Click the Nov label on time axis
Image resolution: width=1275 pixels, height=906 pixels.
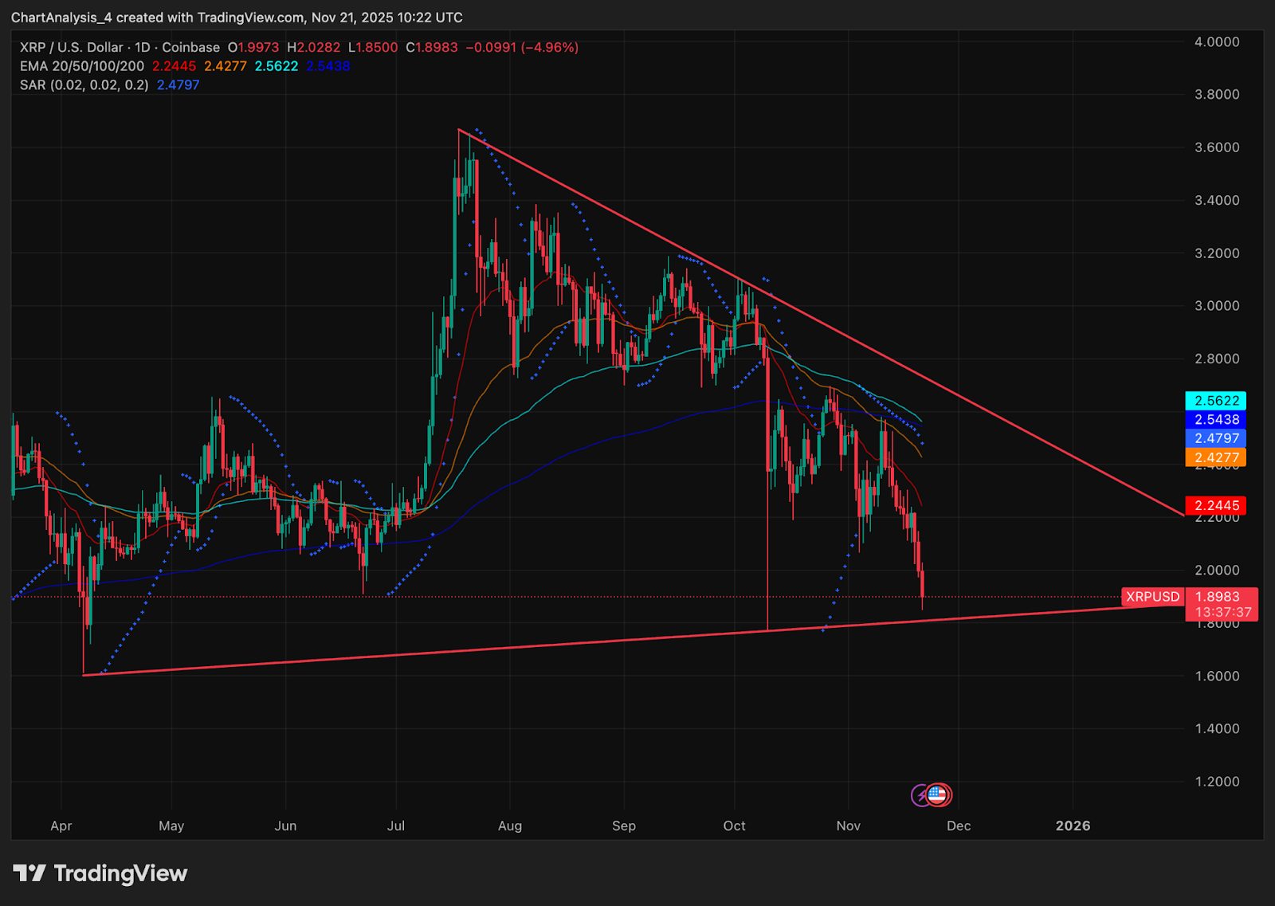[848, 826]
